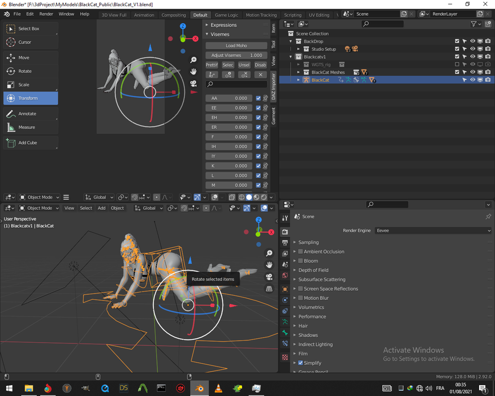Select the Scale tool

(31, 85)
